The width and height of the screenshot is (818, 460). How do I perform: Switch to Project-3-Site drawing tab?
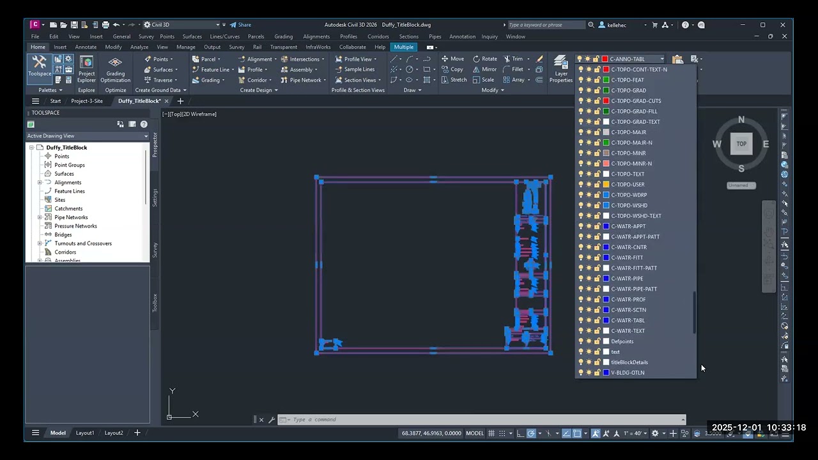coord(87,101)
